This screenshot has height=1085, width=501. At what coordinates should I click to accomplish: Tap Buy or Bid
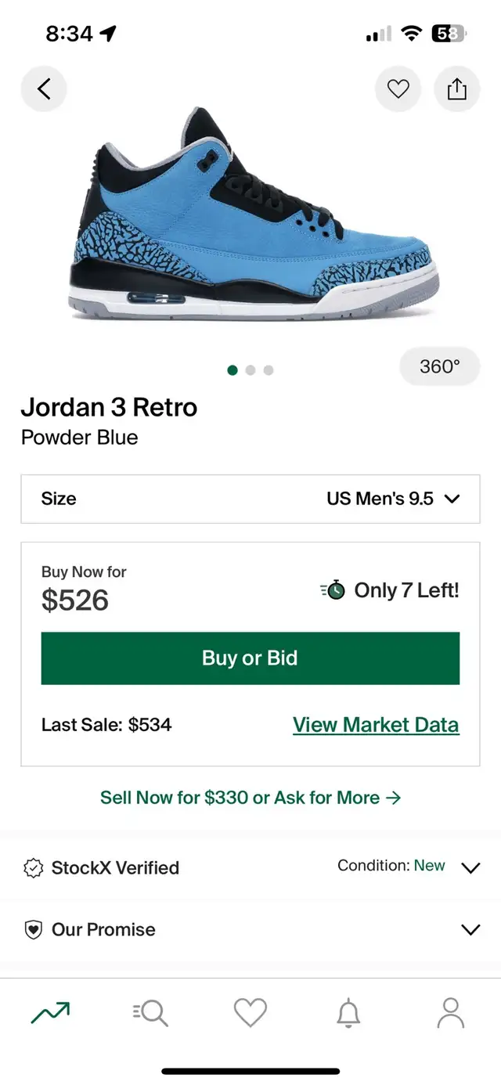pyautogui.click(x=250, y=658)
